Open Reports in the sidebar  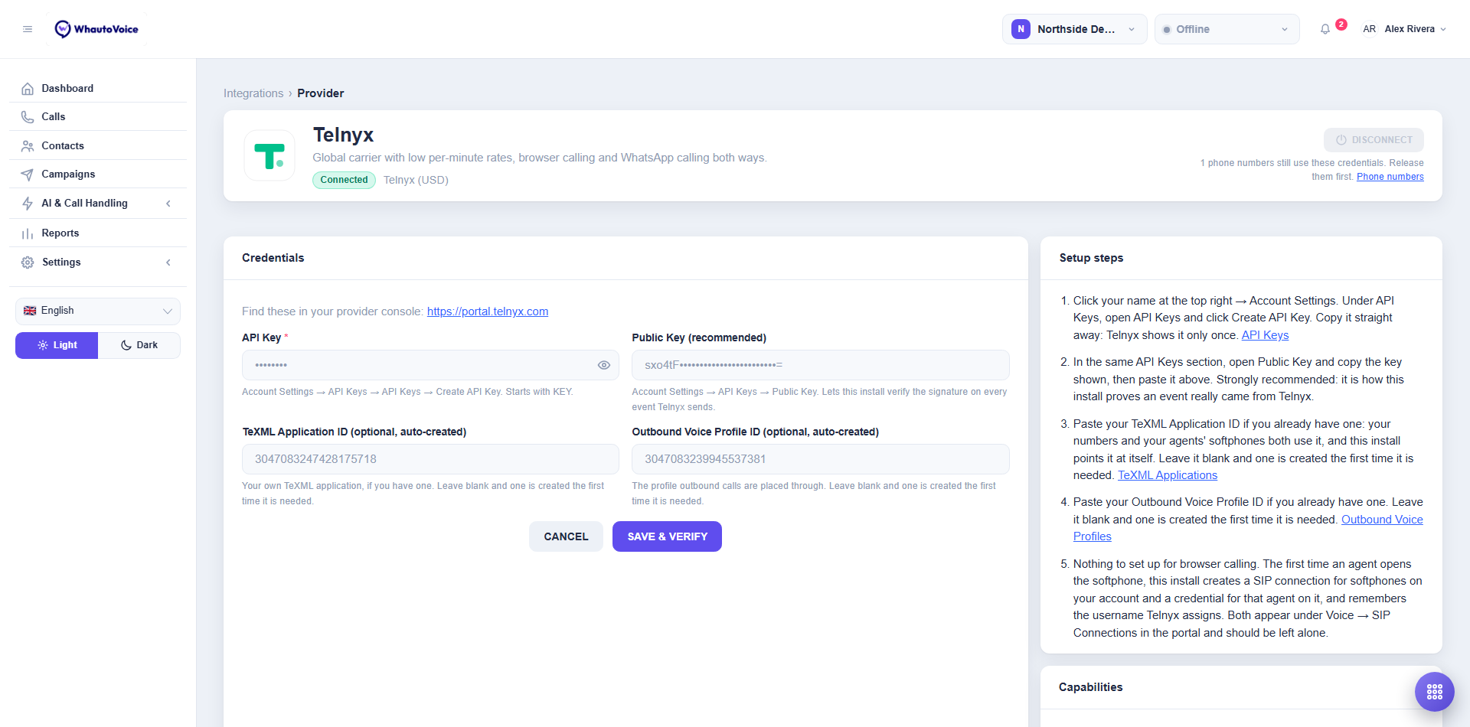coord(98,233)
